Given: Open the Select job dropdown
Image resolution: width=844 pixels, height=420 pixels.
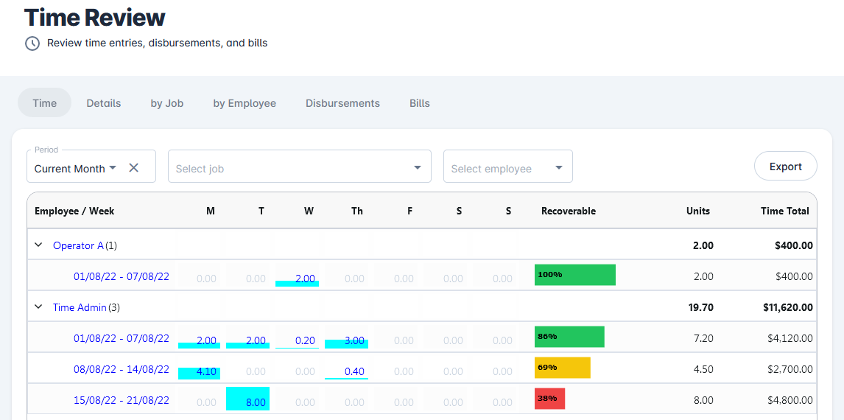Looking at the screenshot, I should [298, 168].
